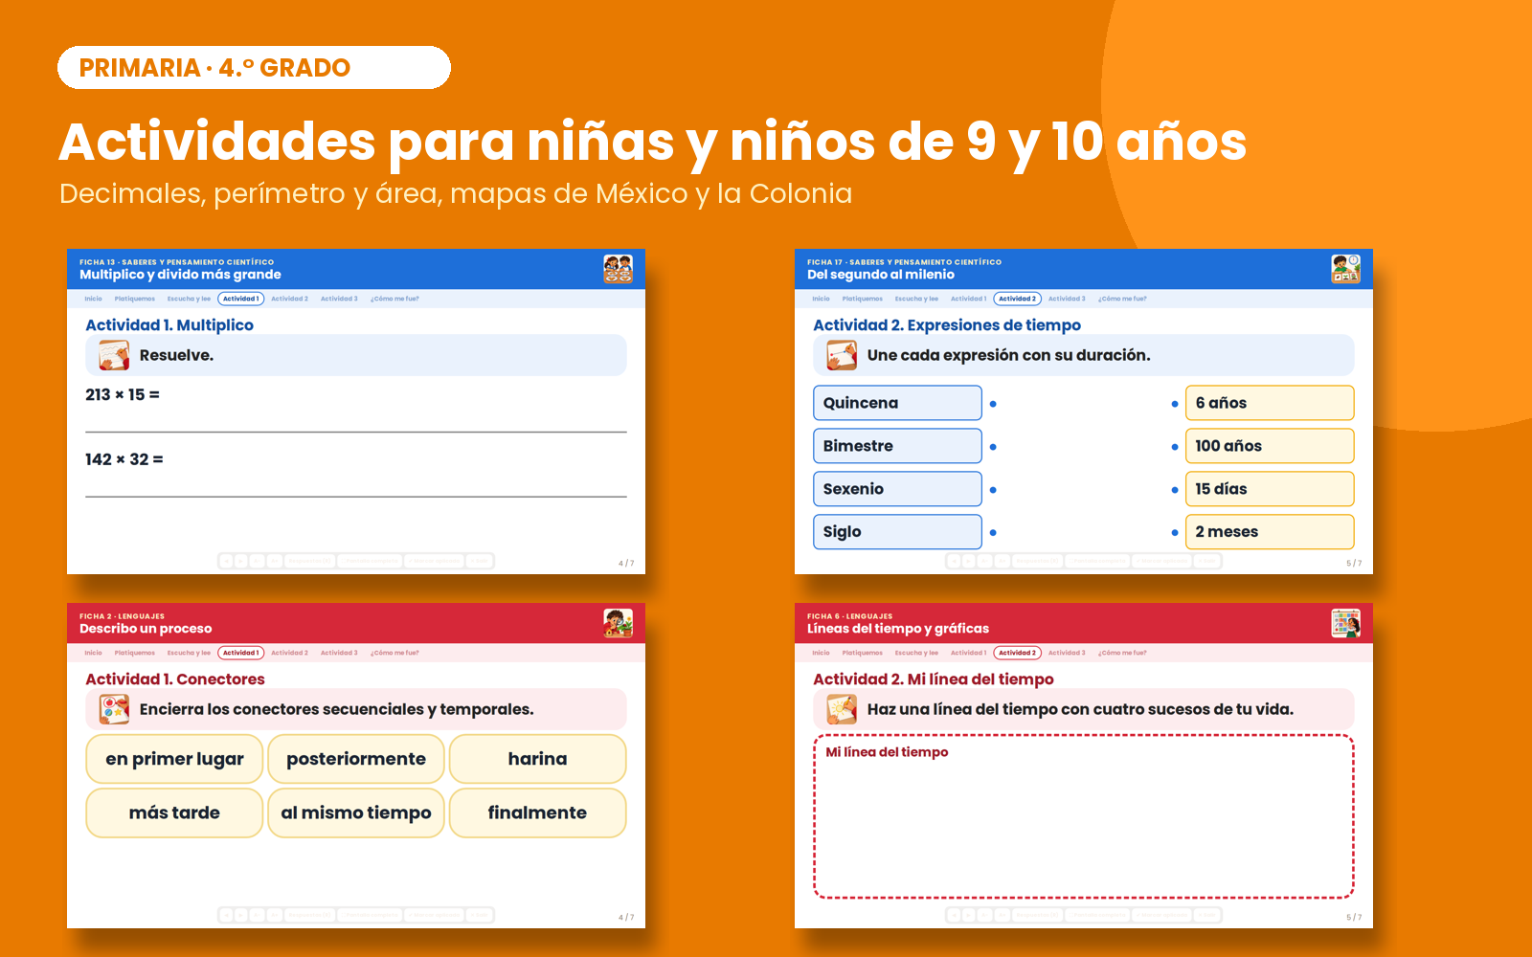The image size is (1532, 957).
Task: Click the connector dot next to 'Siglo'
Action: pos(993,533)
